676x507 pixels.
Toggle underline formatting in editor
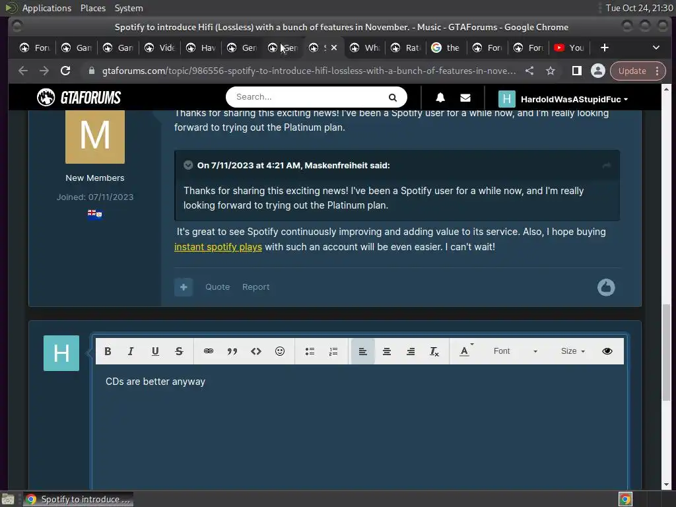pyautogui.click(x=155, y=351)
